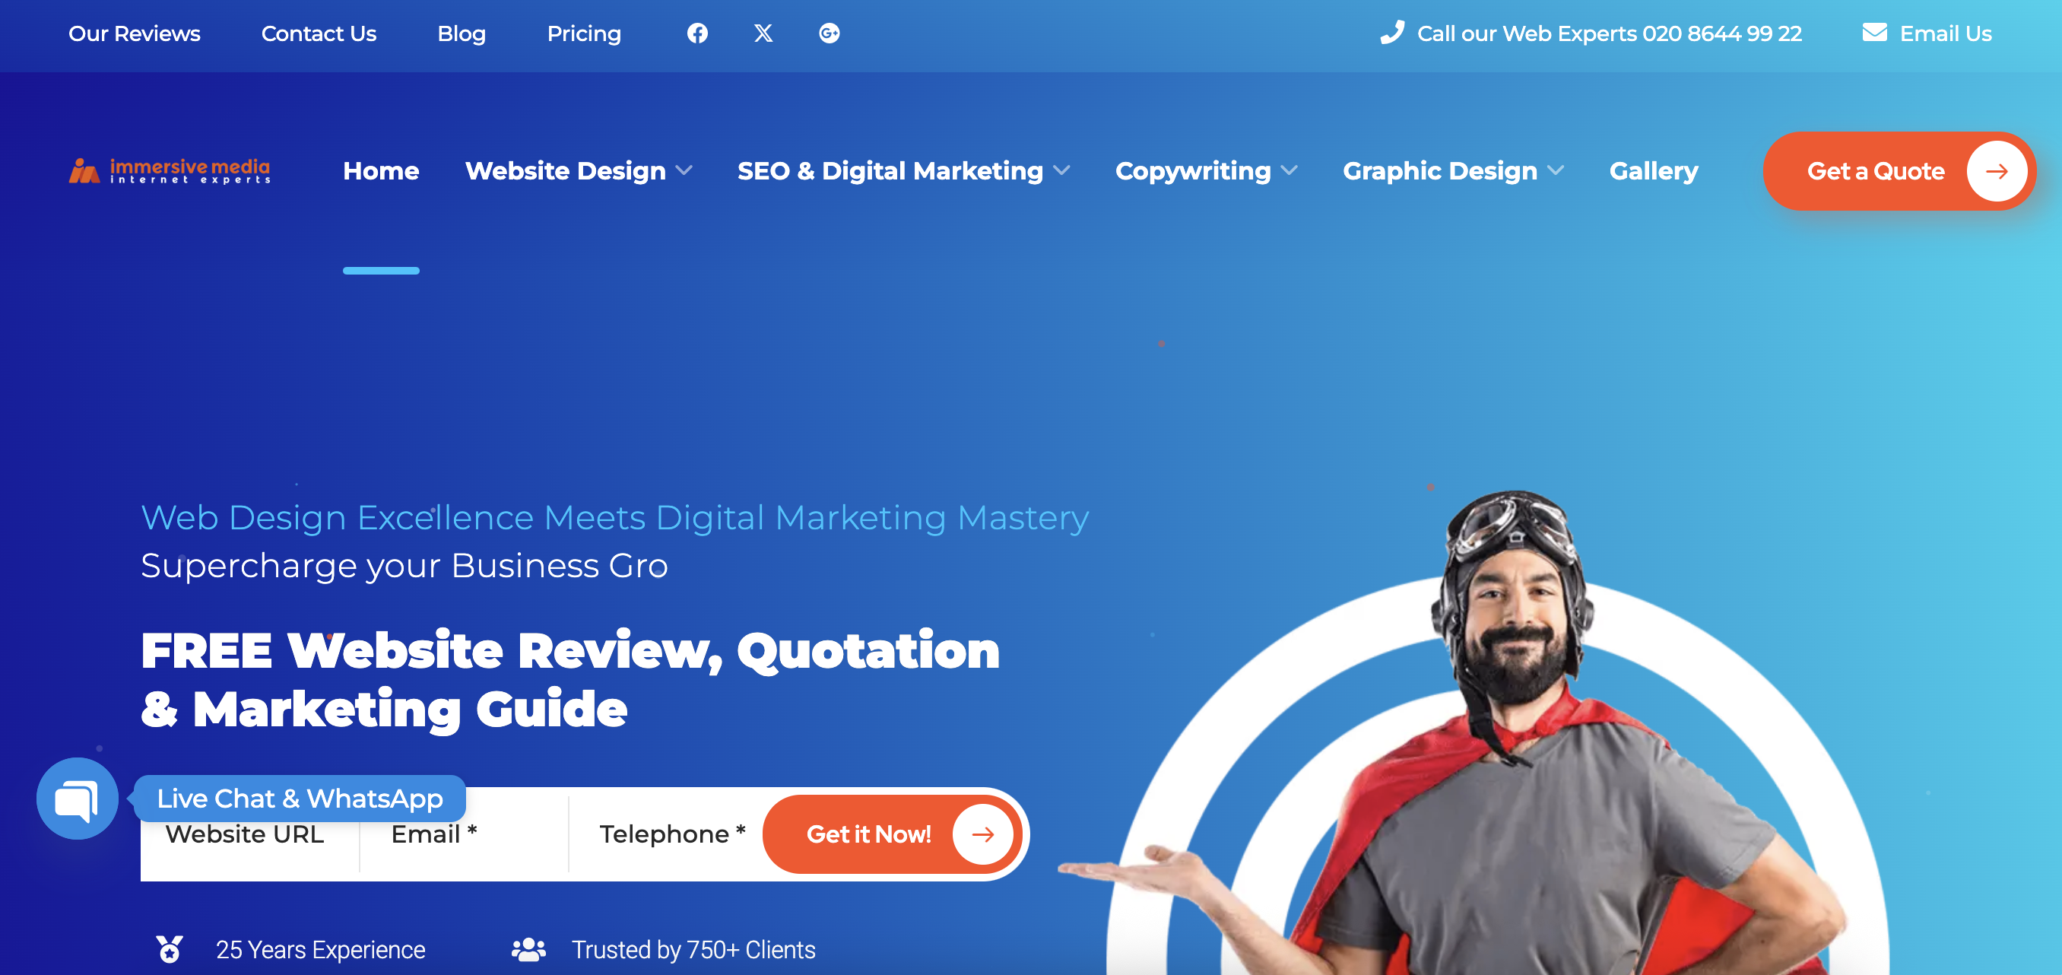Click the arrow circle in Get it Now
Image resolution: width=2062 pixels, height=975 pixels.
pos(982,834)
